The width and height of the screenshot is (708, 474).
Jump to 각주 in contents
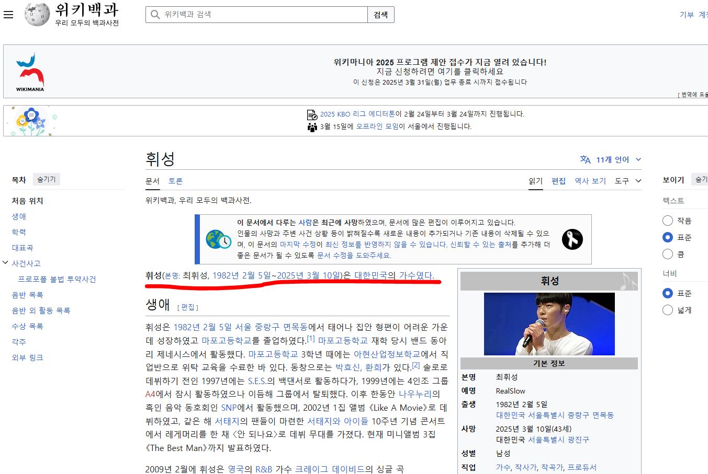tap(19, 342)
